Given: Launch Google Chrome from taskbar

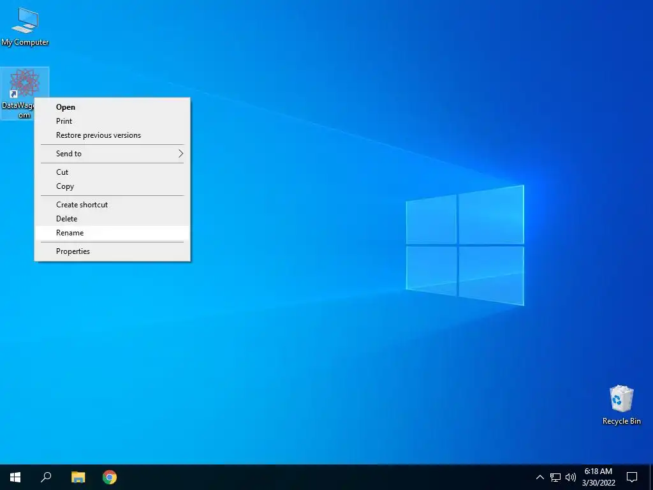Looking at the screenshot, I should [110, 477].
